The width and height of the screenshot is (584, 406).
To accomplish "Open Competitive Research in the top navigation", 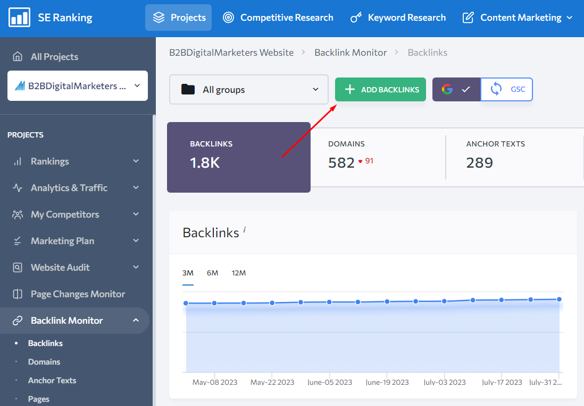I will coord(278,18).
